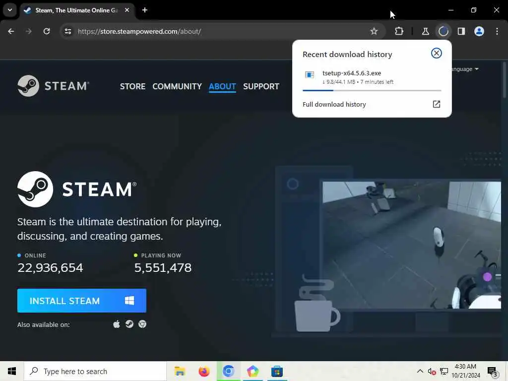Open the notification center icon
Screen dimensions: 508x381
click(493, 371)
